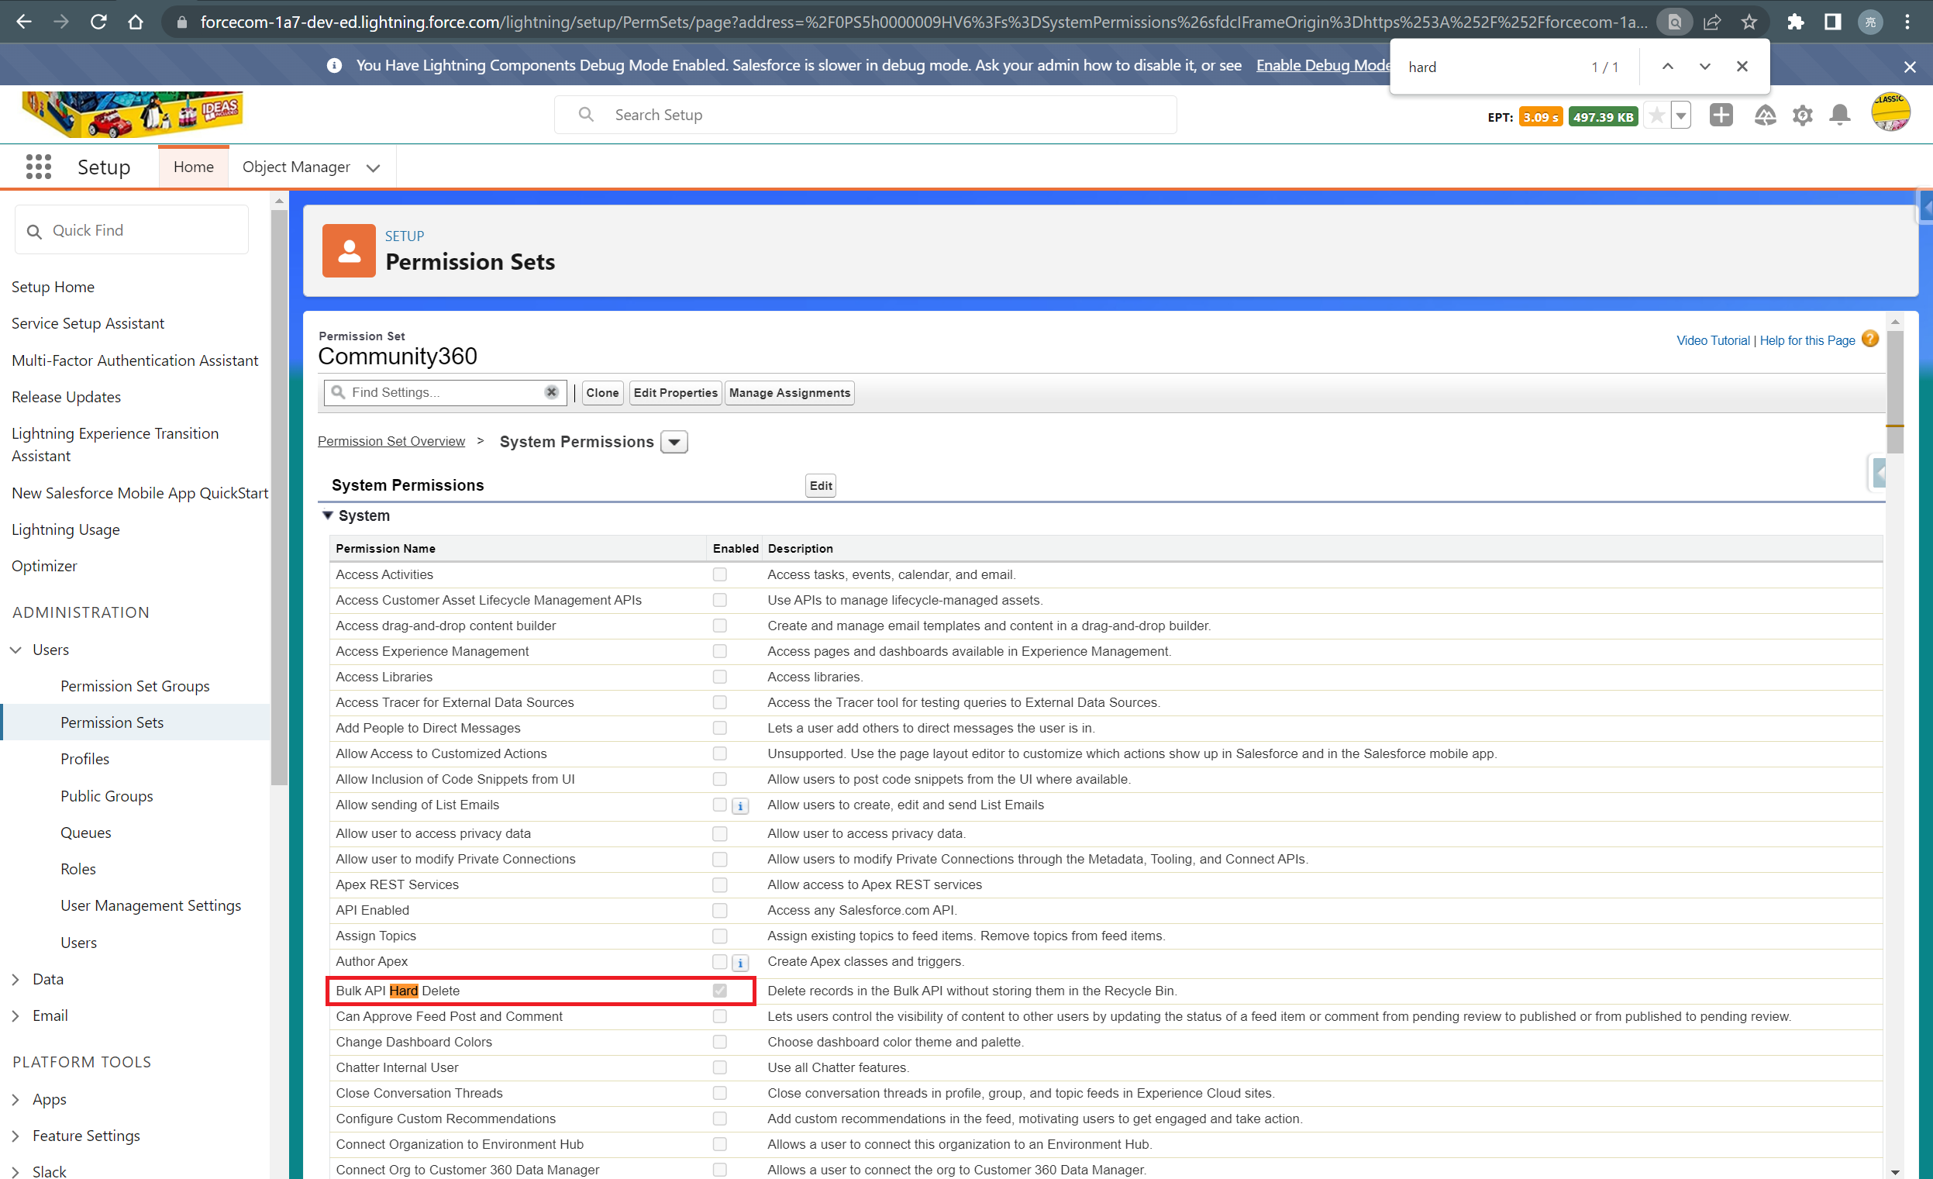Open the System Permissions section dropdown arrow

[673, 442]
